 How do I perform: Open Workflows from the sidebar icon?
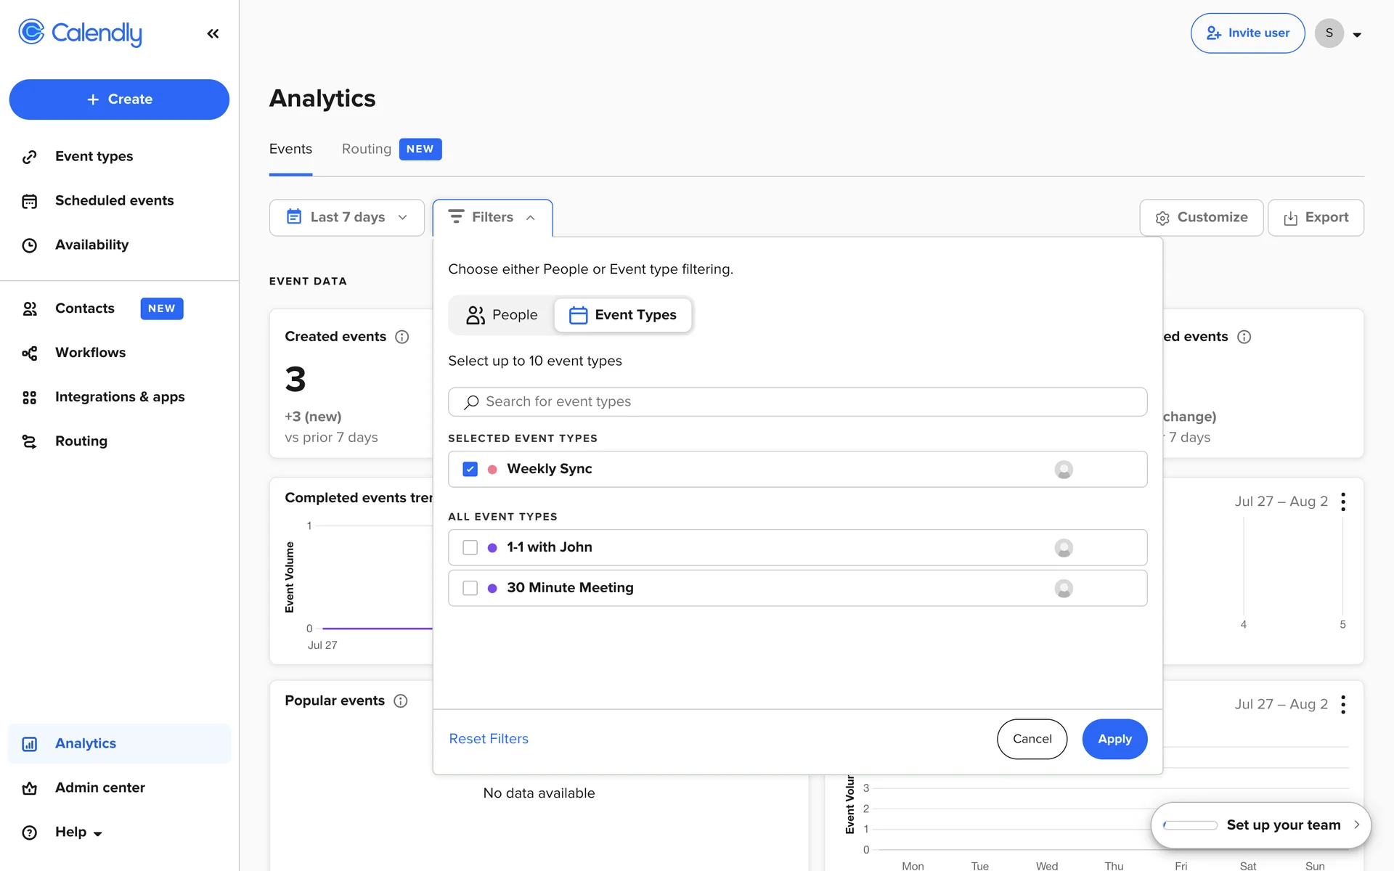[30, 353]
